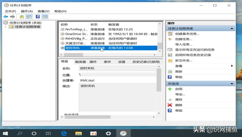Open the 文件(F) menu
Screen dimensions: 242x137
click(x=10, y=11)
